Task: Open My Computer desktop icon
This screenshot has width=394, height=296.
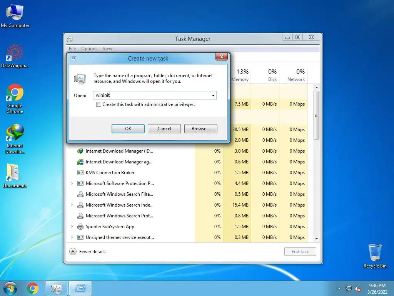Action: pos(15,16)
